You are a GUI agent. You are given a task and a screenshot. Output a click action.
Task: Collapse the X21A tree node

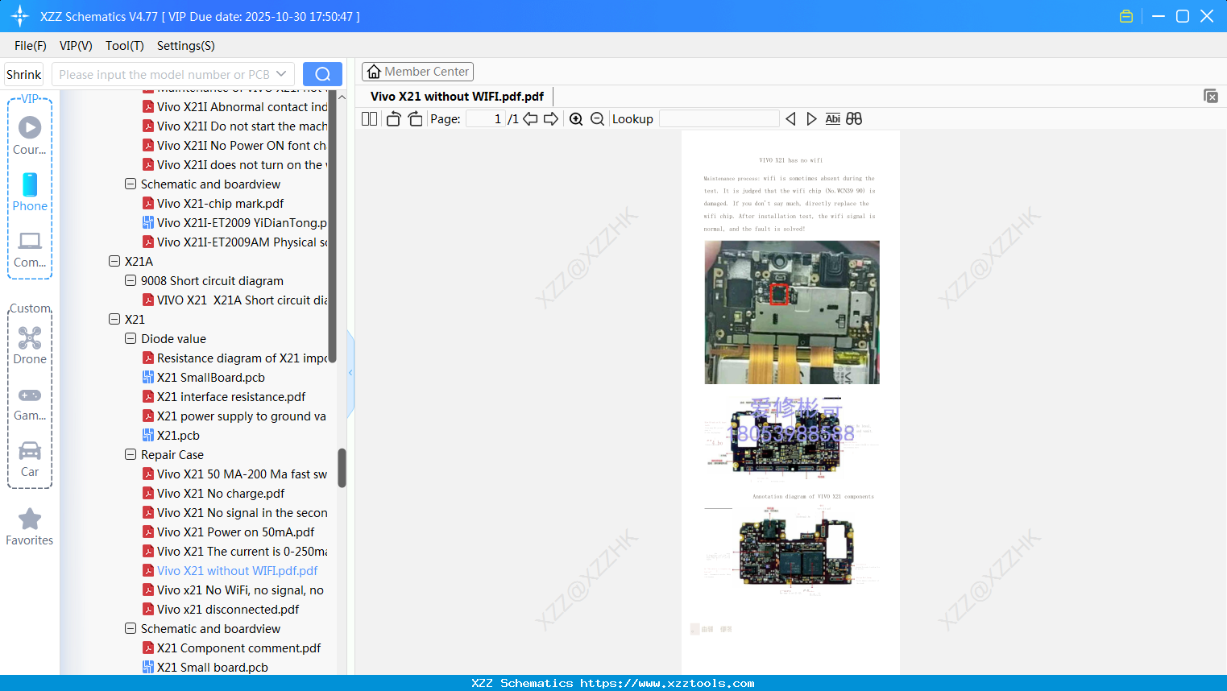click(114, 262)
